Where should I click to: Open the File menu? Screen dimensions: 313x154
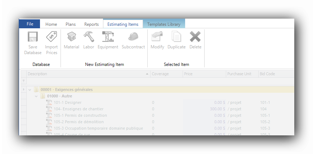(x=30, y=24)
